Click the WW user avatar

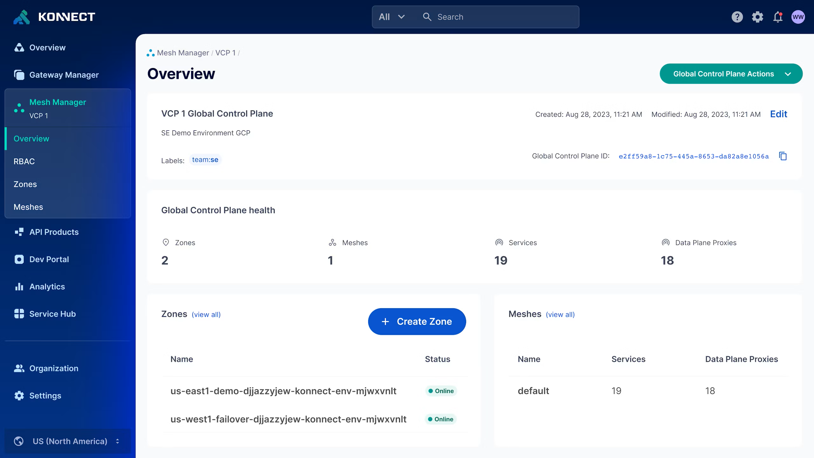point(798,17)
